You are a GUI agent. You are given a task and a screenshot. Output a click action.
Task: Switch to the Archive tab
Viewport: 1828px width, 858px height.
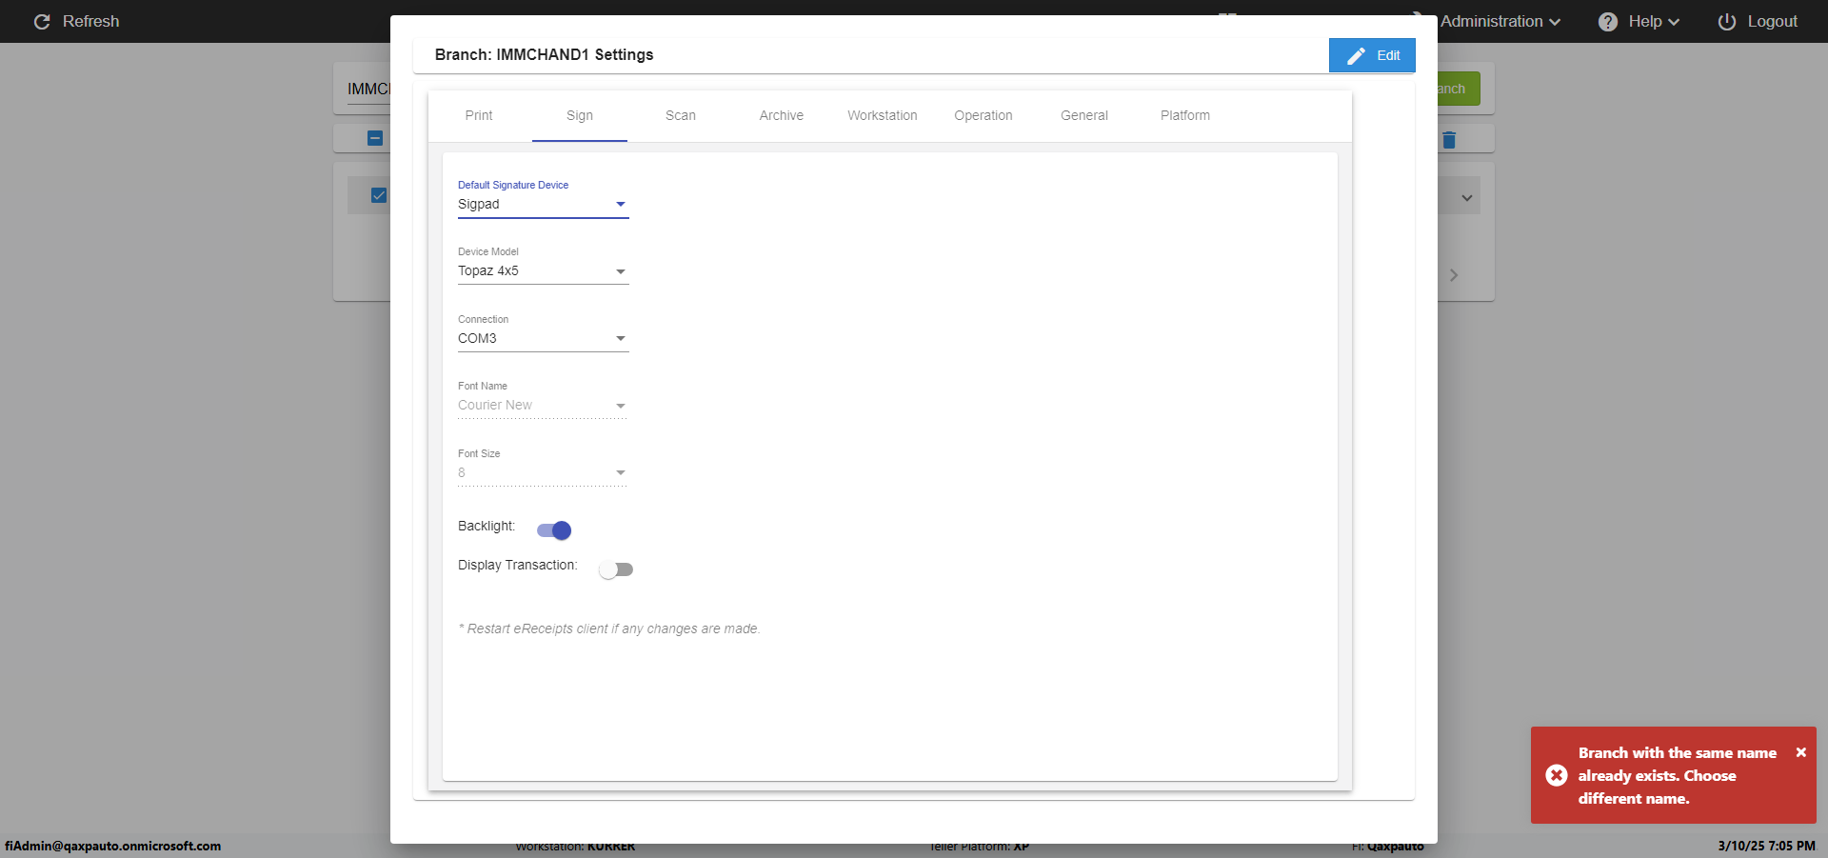coord(782,116)
